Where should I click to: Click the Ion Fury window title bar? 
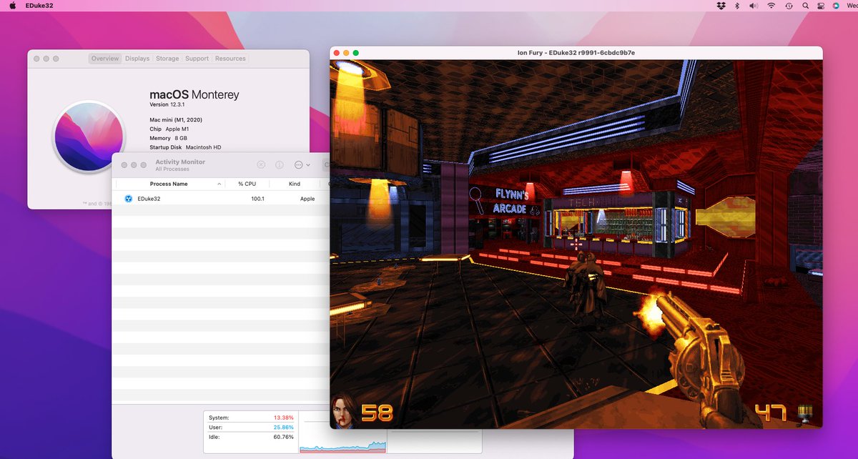576,53
